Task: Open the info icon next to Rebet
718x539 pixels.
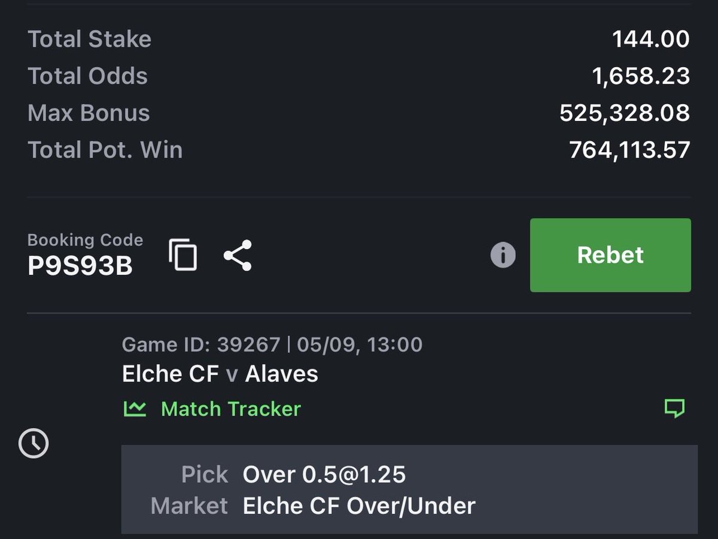Action: (503, 255)
